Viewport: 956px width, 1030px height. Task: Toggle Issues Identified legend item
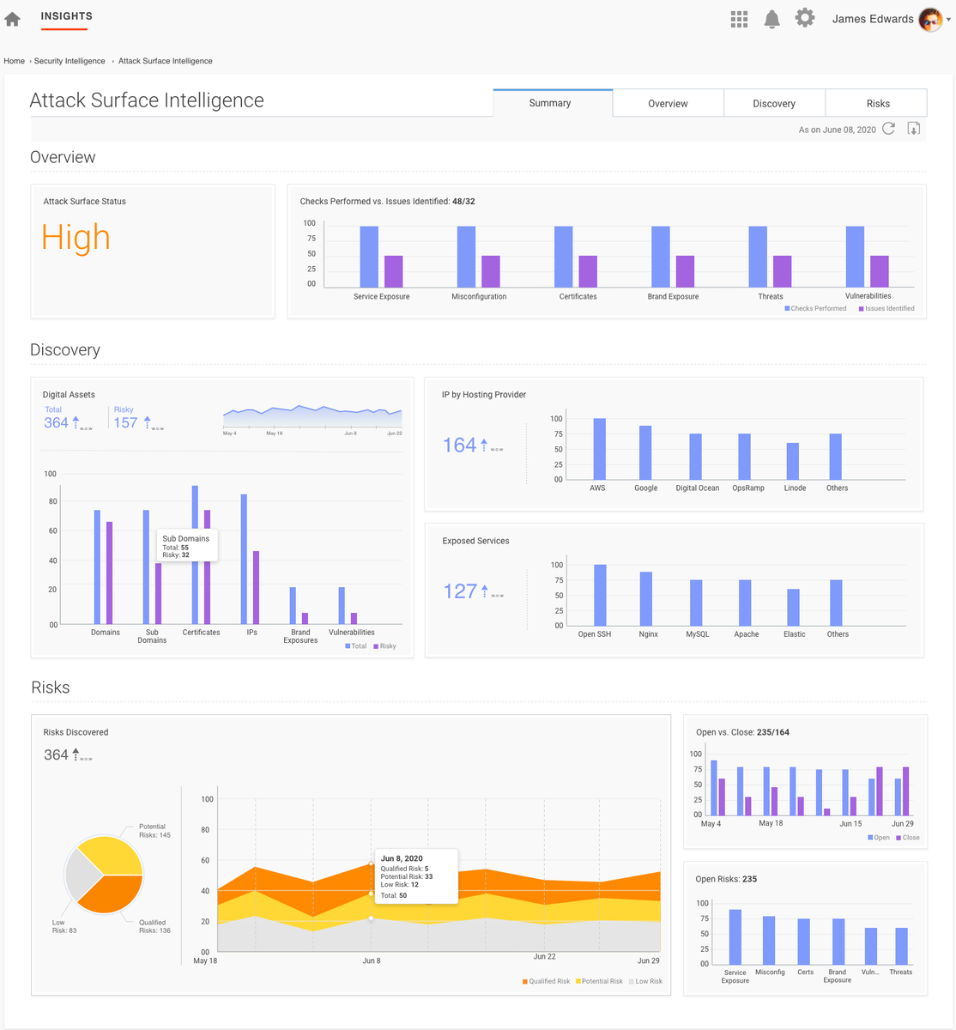coord(886,308)
